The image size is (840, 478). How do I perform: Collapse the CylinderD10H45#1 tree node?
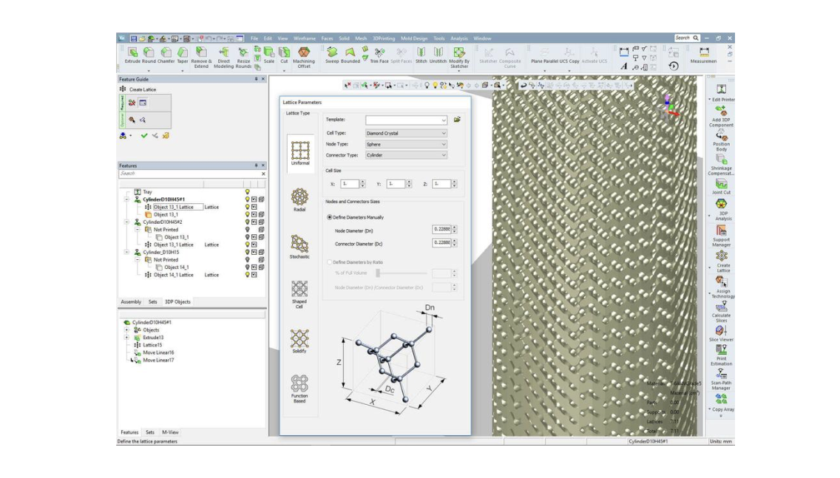click(x=127, y=199)
